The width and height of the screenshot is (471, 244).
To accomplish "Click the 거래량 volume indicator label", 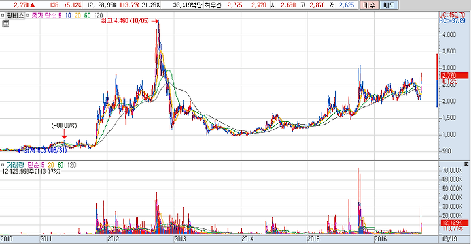I will click(14, 165).
